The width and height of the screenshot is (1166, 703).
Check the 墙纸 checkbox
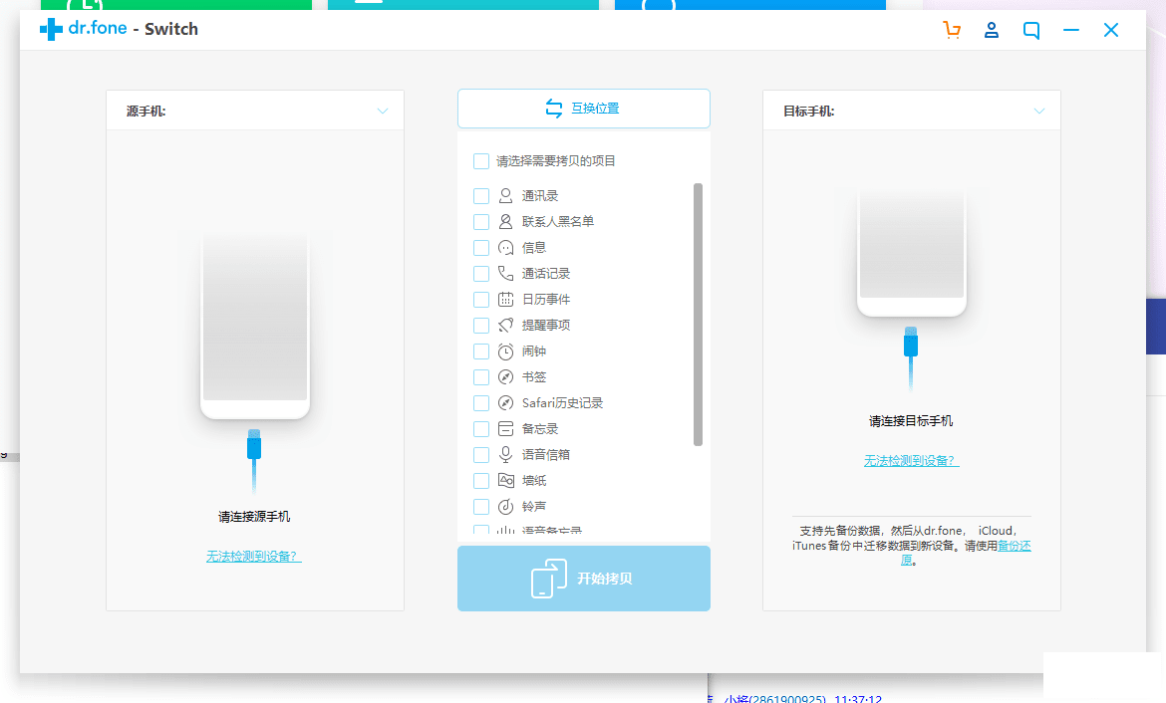(x=481, y=481)
